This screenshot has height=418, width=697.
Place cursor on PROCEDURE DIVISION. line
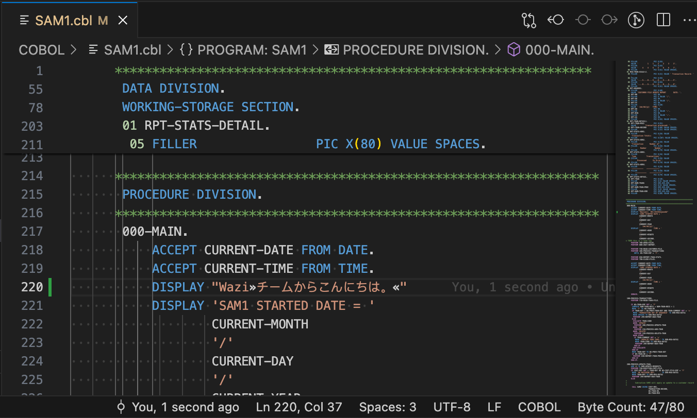(x=192, y=195)
